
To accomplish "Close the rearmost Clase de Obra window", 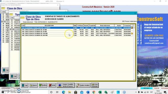I will point(58,5).
